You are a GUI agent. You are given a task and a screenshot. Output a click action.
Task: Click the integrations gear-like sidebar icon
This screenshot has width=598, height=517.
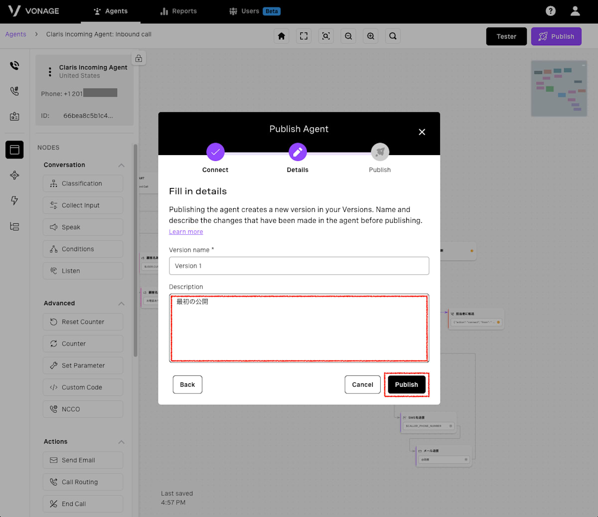coord(14,175)
